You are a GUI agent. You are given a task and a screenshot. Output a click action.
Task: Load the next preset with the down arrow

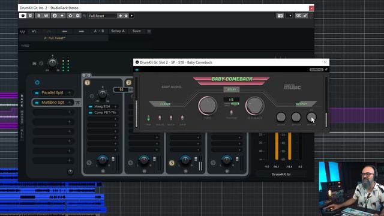[x=126, y=16]
